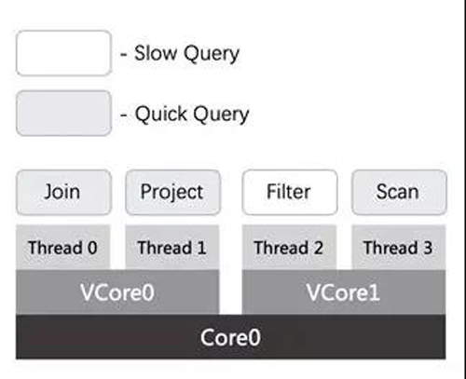Click the white Filter operator box
Image resolution: width=466 pixels, height=379 pixels.
pyautogui.click(x=290, y=193)
